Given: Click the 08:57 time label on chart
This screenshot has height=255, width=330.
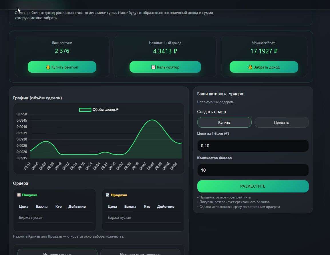Looking at the screenshot, I should [x=27, y=166].
